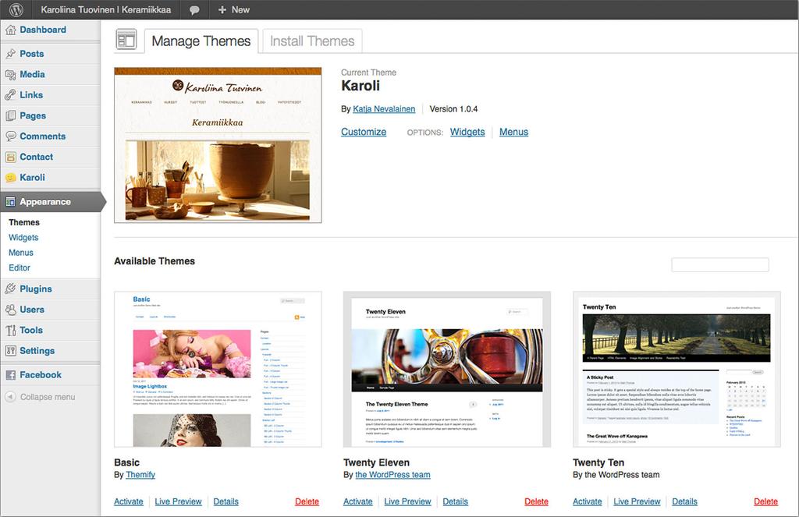The height and width of the screenshot is (517, 799).
Task: Click the Karoli smiley icon
Action: point(11,178)
